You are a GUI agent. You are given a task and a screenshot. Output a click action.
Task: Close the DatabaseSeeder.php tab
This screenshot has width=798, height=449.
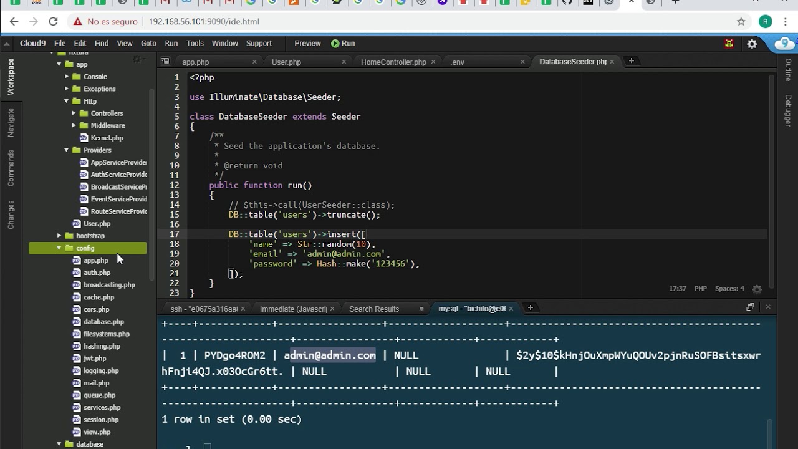click(x=612, y=62)
